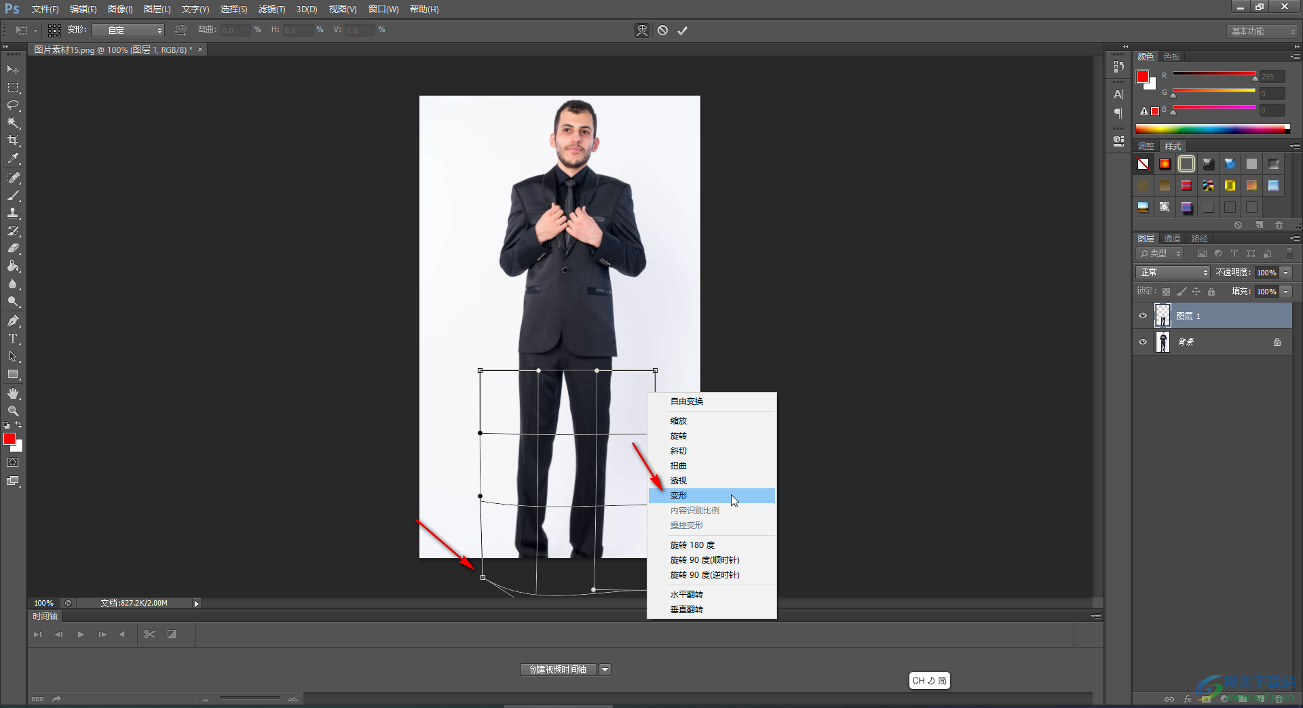Expand the opacity 不透明度 slider arrow
This screenshot has width=1303, height=708.
[1286, 273]
